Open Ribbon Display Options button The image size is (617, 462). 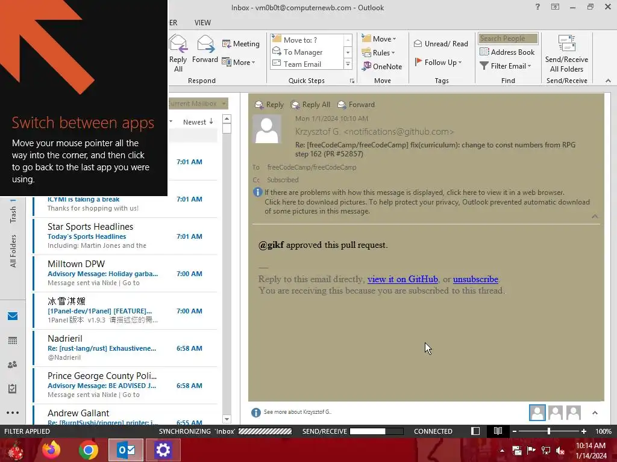[555, 7]
